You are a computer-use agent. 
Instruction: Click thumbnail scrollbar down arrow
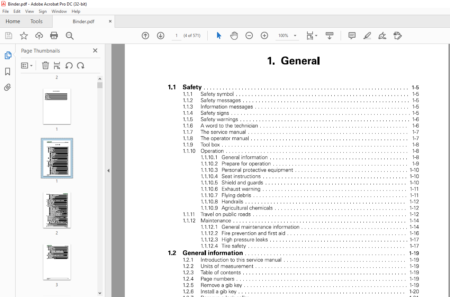click(x=100, y=293)
